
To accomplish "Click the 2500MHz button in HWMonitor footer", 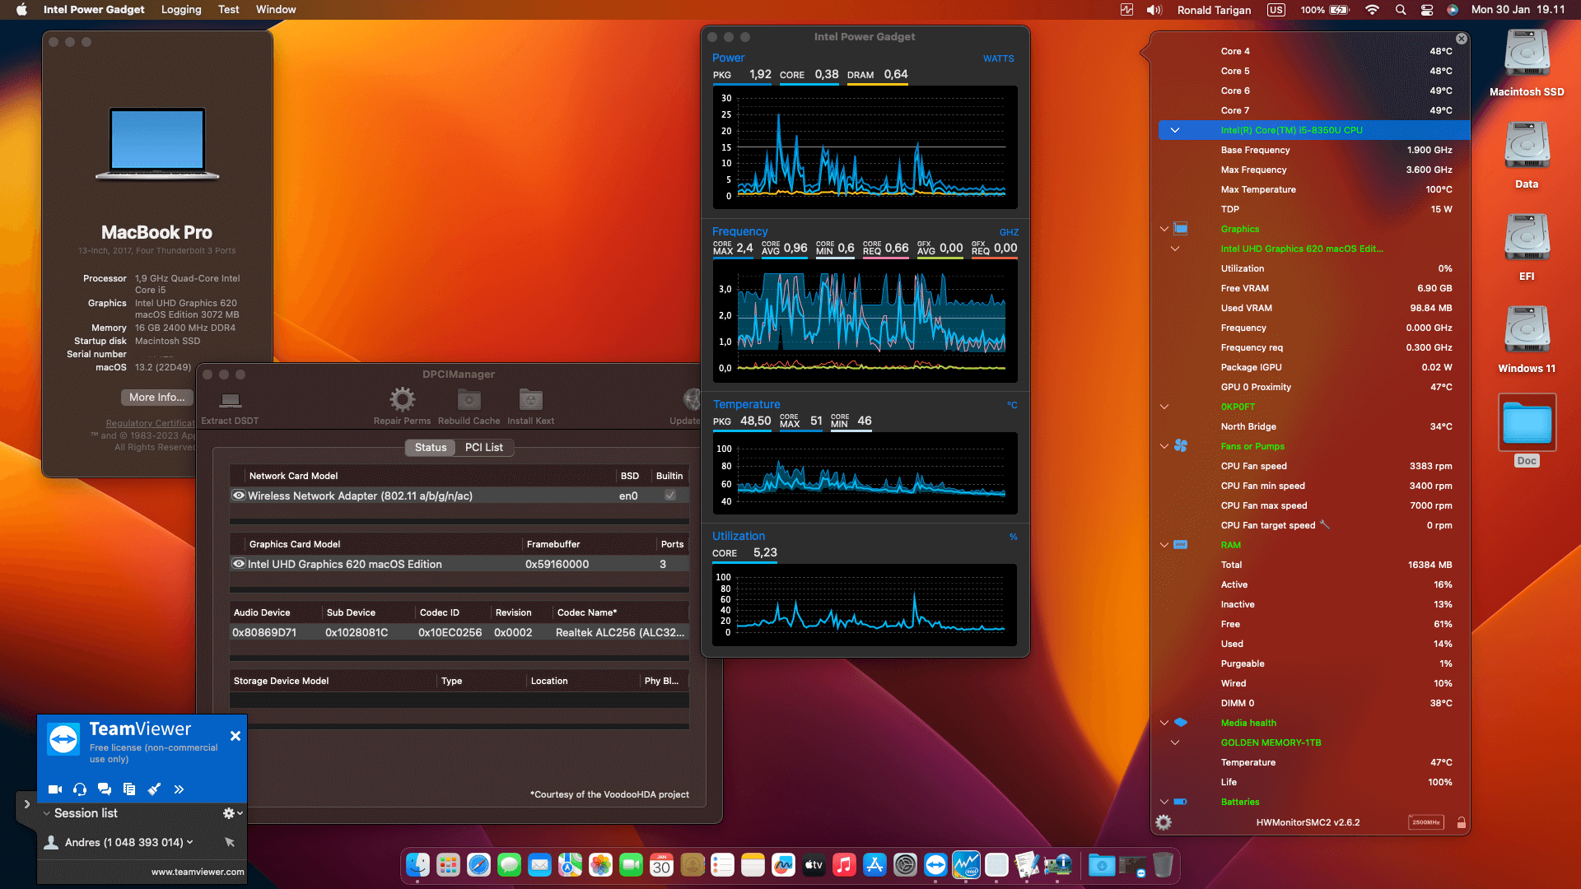I will pos(1426,822).
